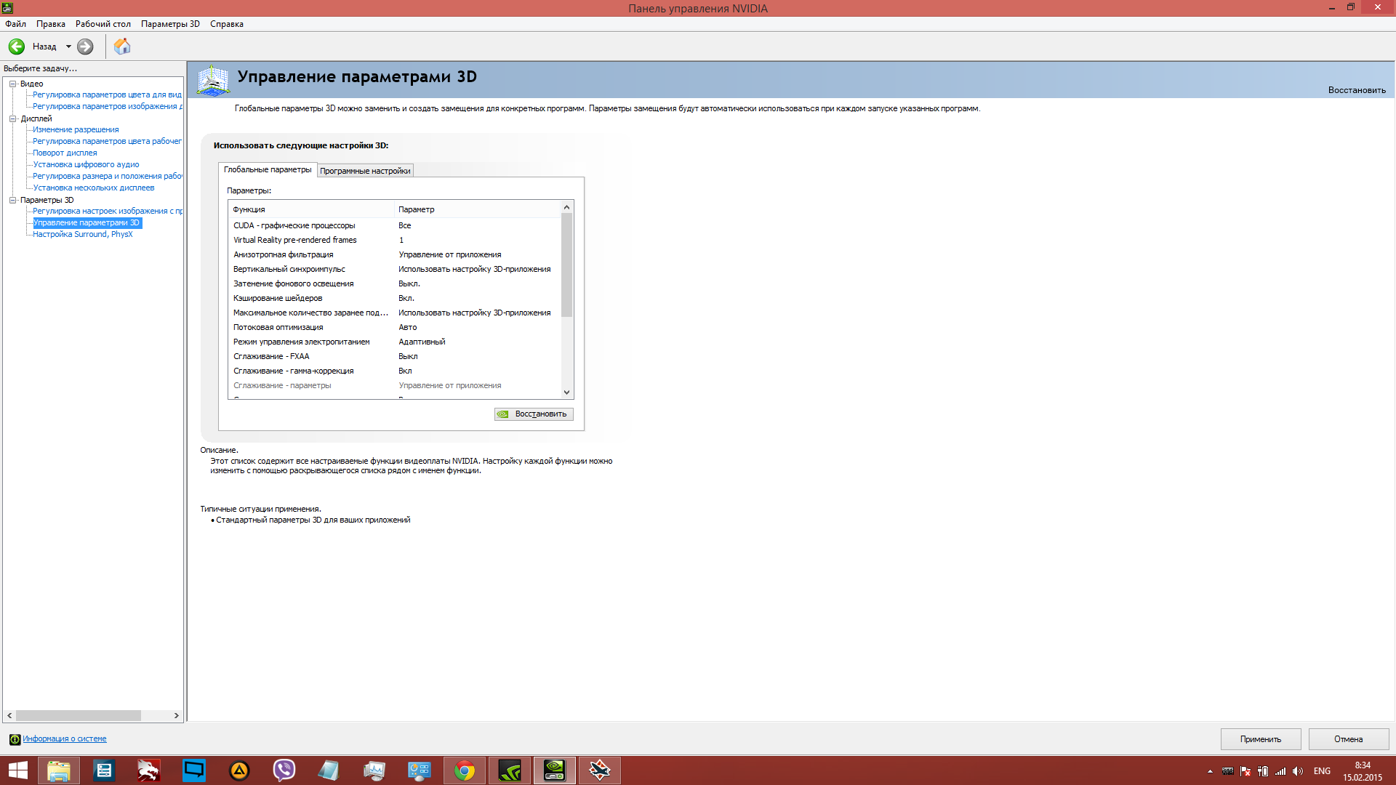Click the volume icon in system tray
This screenshot has width=1396, height=785.
(1298, 771)
